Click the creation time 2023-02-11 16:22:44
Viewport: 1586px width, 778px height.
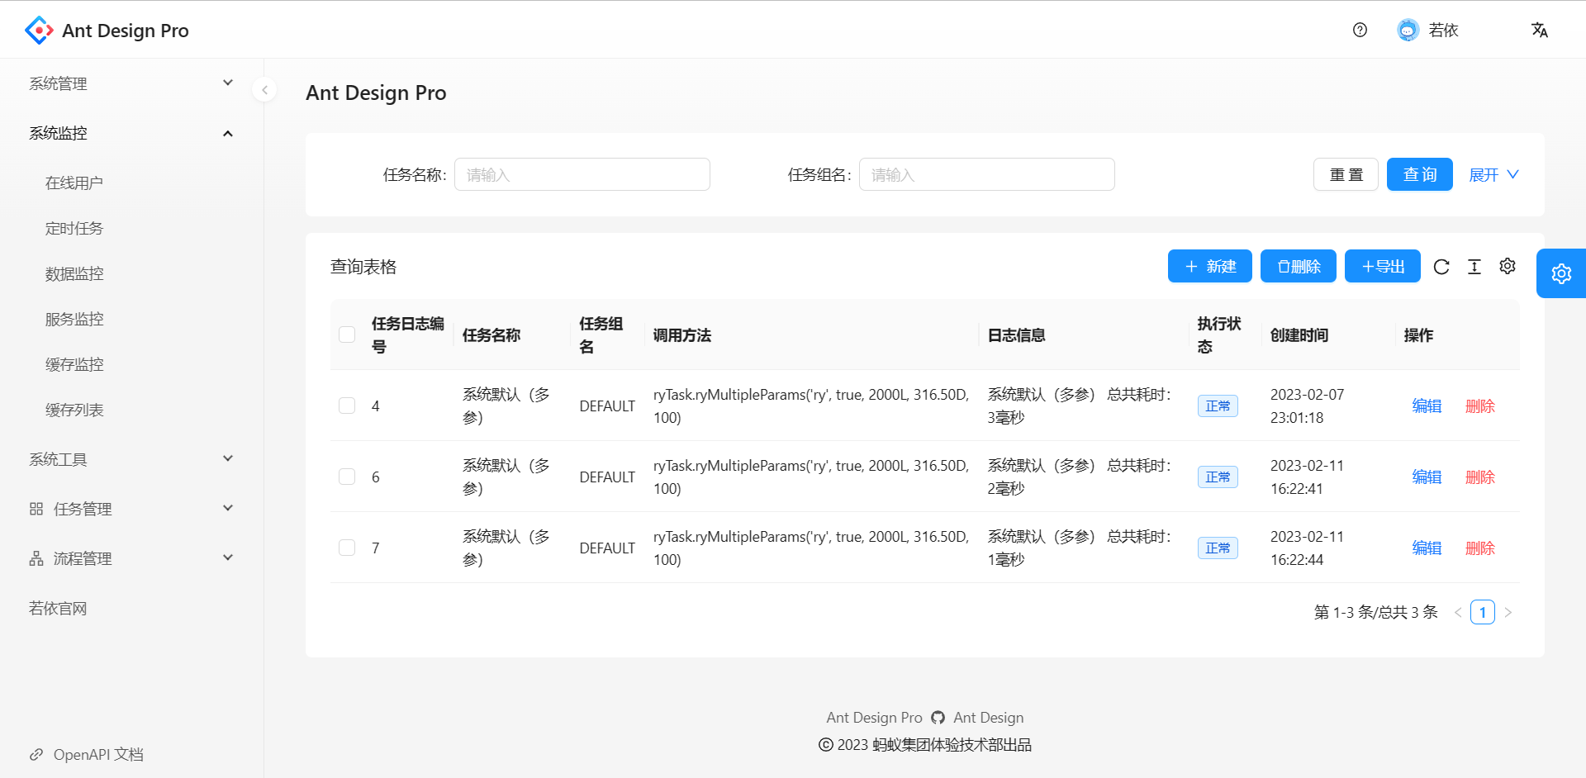pyautogui.click(x=1308, y=548)
